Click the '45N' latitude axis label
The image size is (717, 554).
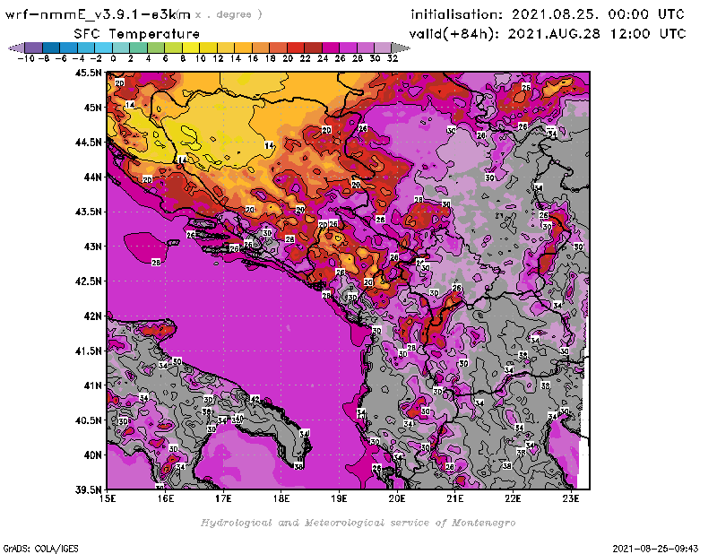tap(93, 108)
